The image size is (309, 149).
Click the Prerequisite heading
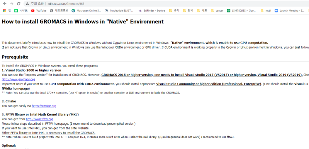point(15,57)
